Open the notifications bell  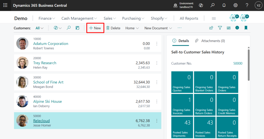click(224, 5)
